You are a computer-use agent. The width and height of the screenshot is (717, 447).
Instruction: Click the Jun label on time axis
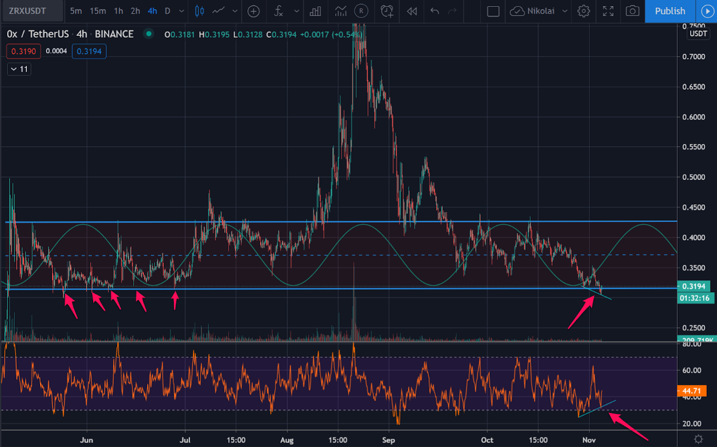pyautogui.click(x=87, y=439)
